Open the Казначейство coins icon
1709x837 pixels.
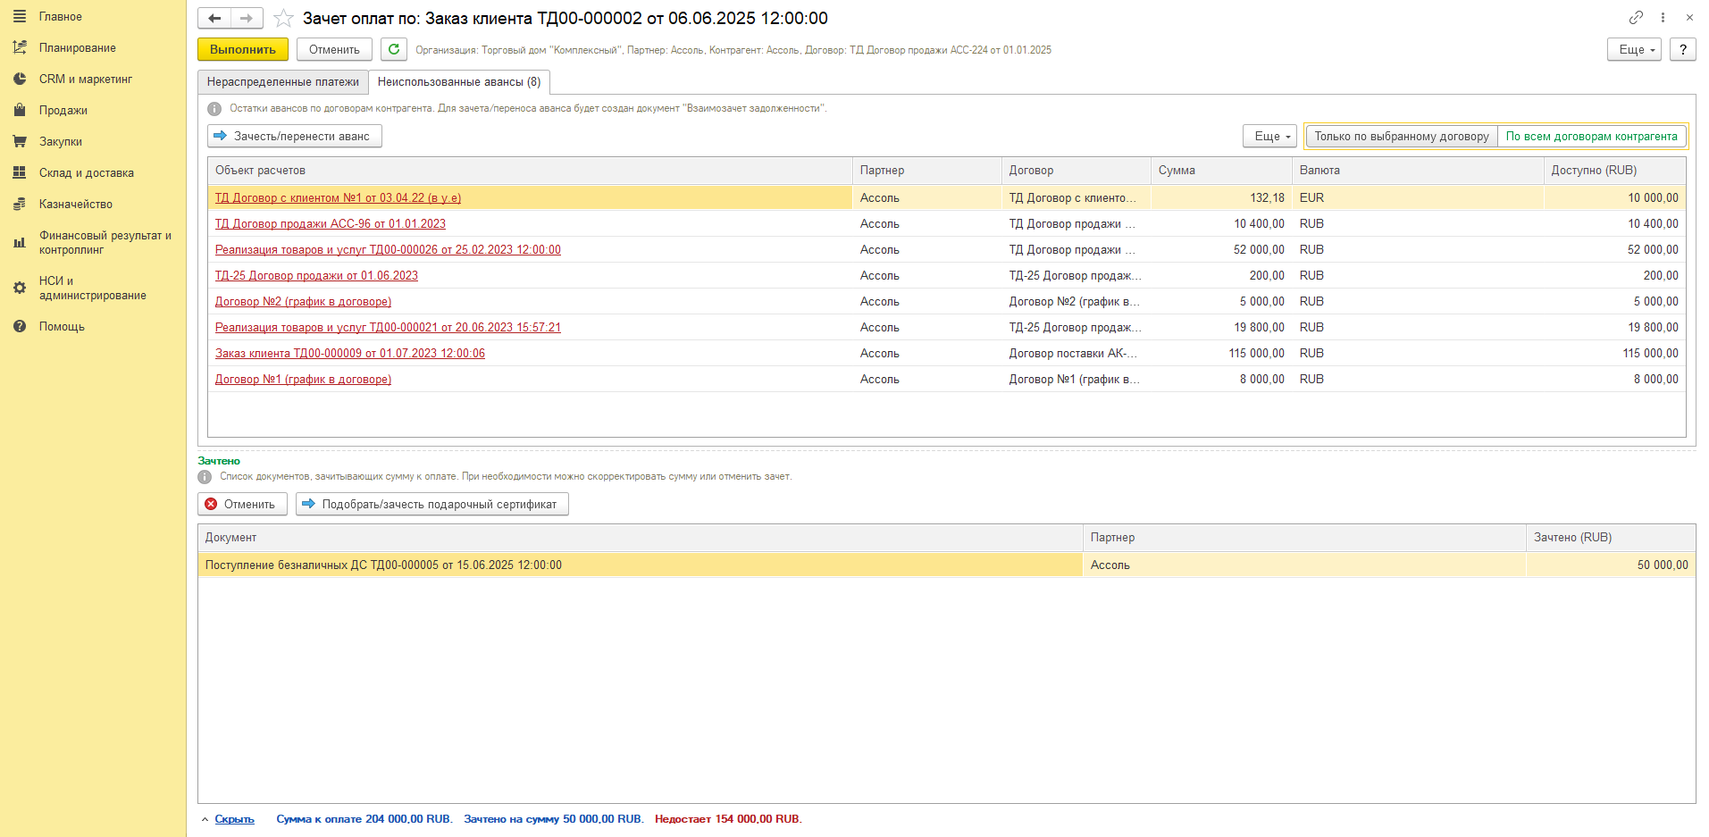pyautogui.click(x=20, y=205)
